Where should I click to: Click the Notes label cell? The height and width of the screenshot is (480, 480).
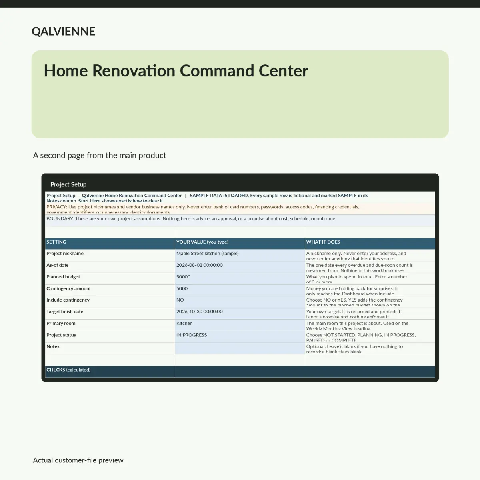(x=110, y=348)
